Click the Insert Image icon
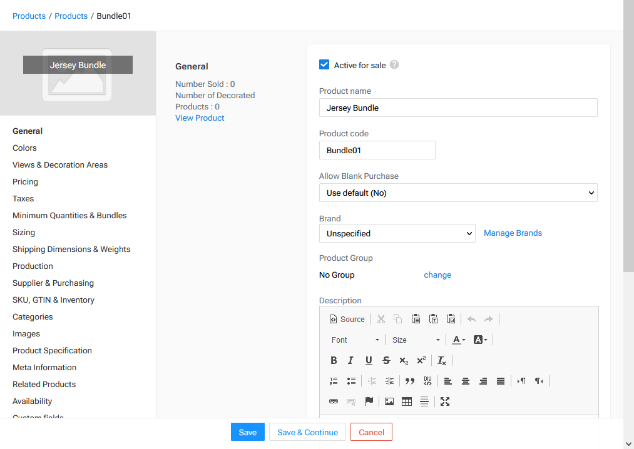 [x=389, y=401]
